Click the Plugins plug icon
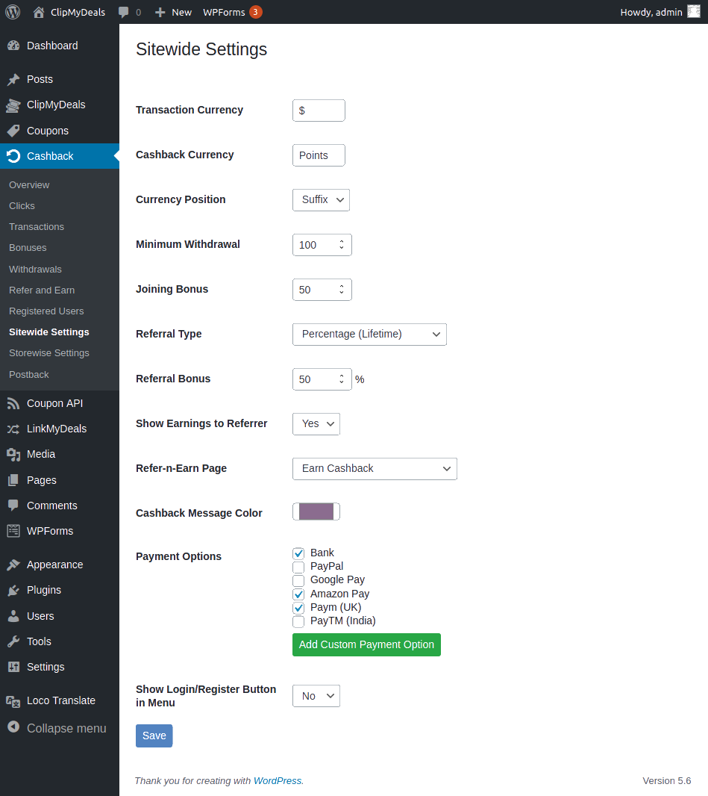708x796 pixels. click(13, 590)
